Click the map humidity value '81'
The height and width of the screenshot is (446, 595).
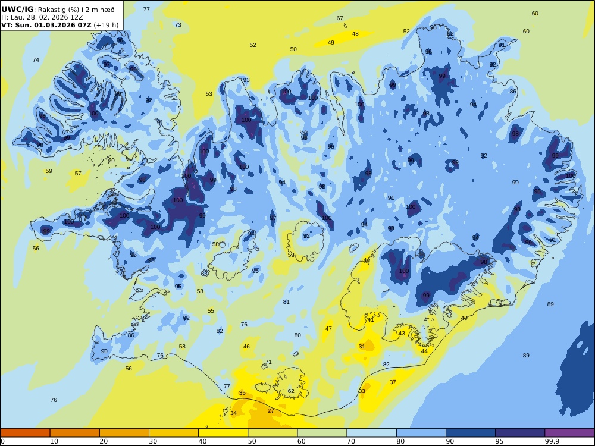click(x=287, y=302)
